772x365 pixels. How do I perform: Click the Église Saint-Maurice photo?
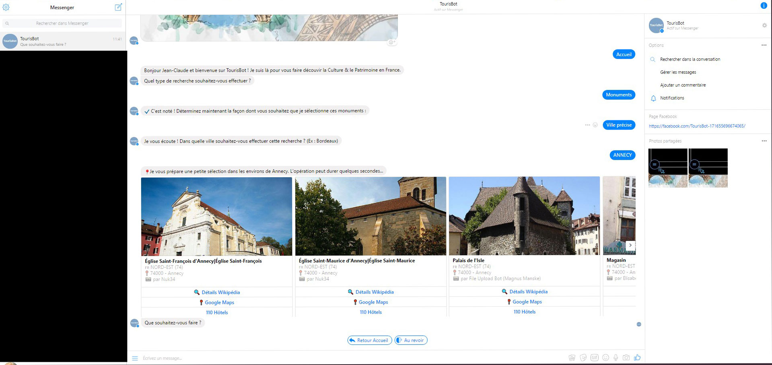click(371, 216)
